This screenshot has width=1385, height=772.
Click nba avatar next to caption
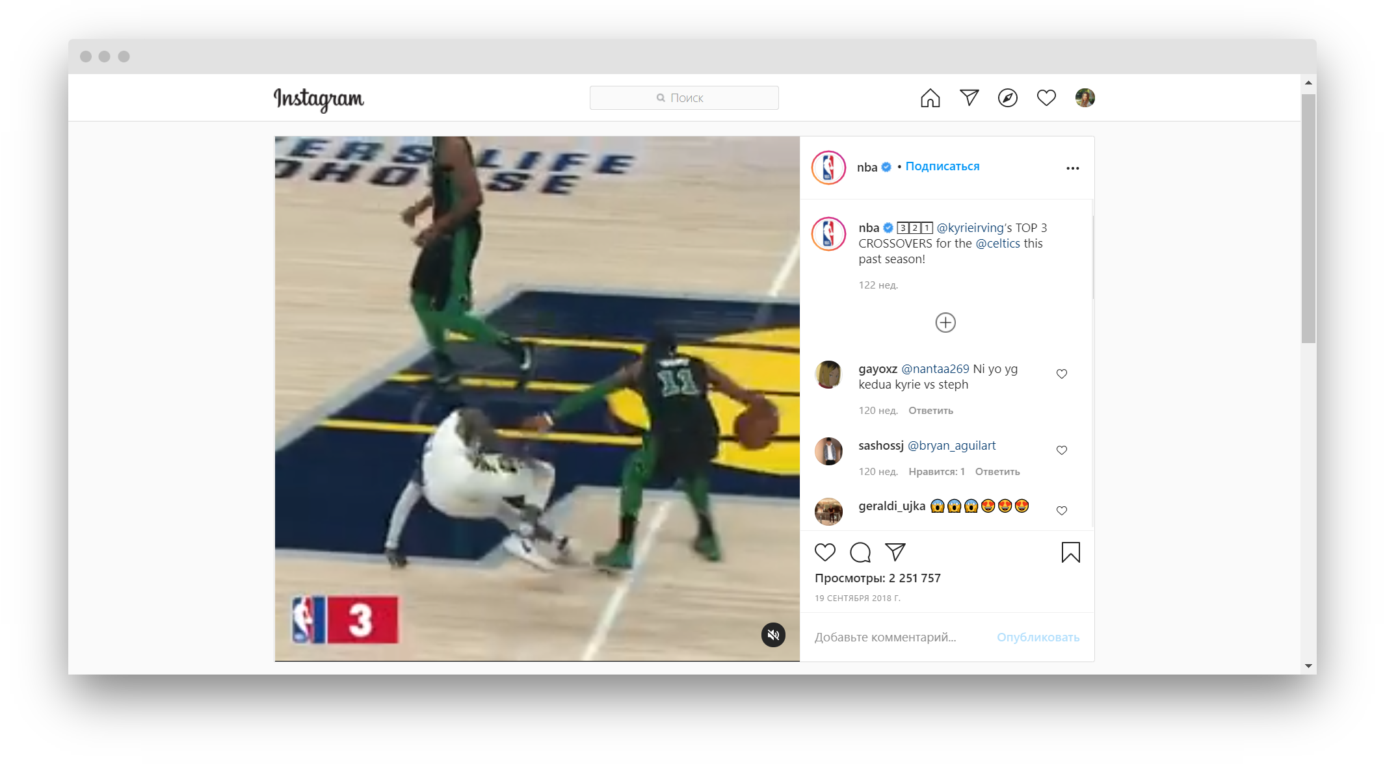[828, 234]
